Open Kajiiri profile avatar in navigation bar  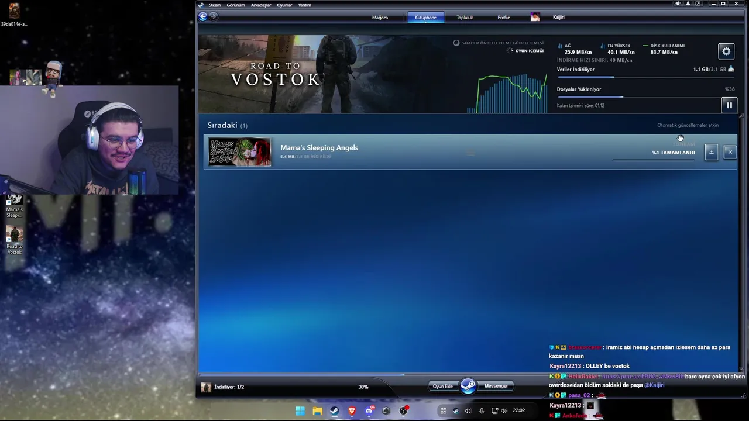point(535,17)
